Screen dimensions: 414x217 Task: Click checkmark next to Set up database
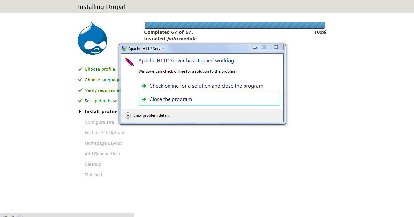pyautogui.click(x=80, y=101)
